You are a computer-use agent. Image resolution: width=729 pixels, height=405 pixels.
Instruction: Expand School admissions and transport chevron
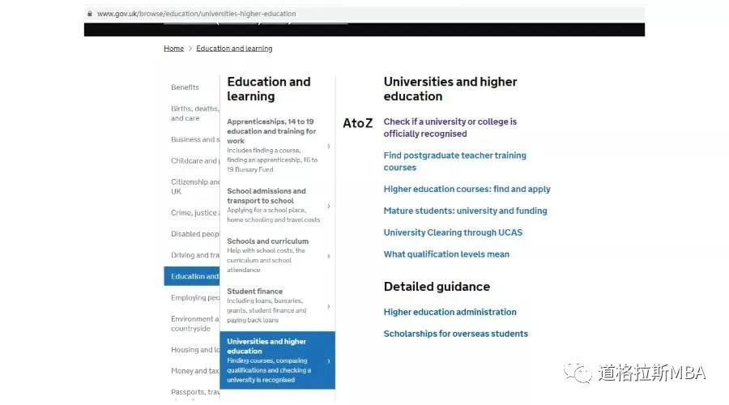click(328, 207)
